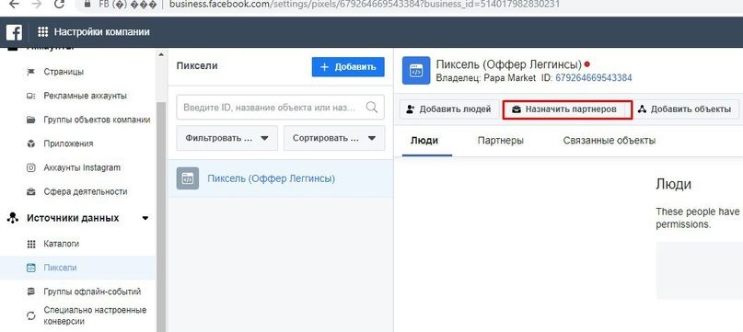
Task: Click the browser address bar URL
Action: point(364,5)
